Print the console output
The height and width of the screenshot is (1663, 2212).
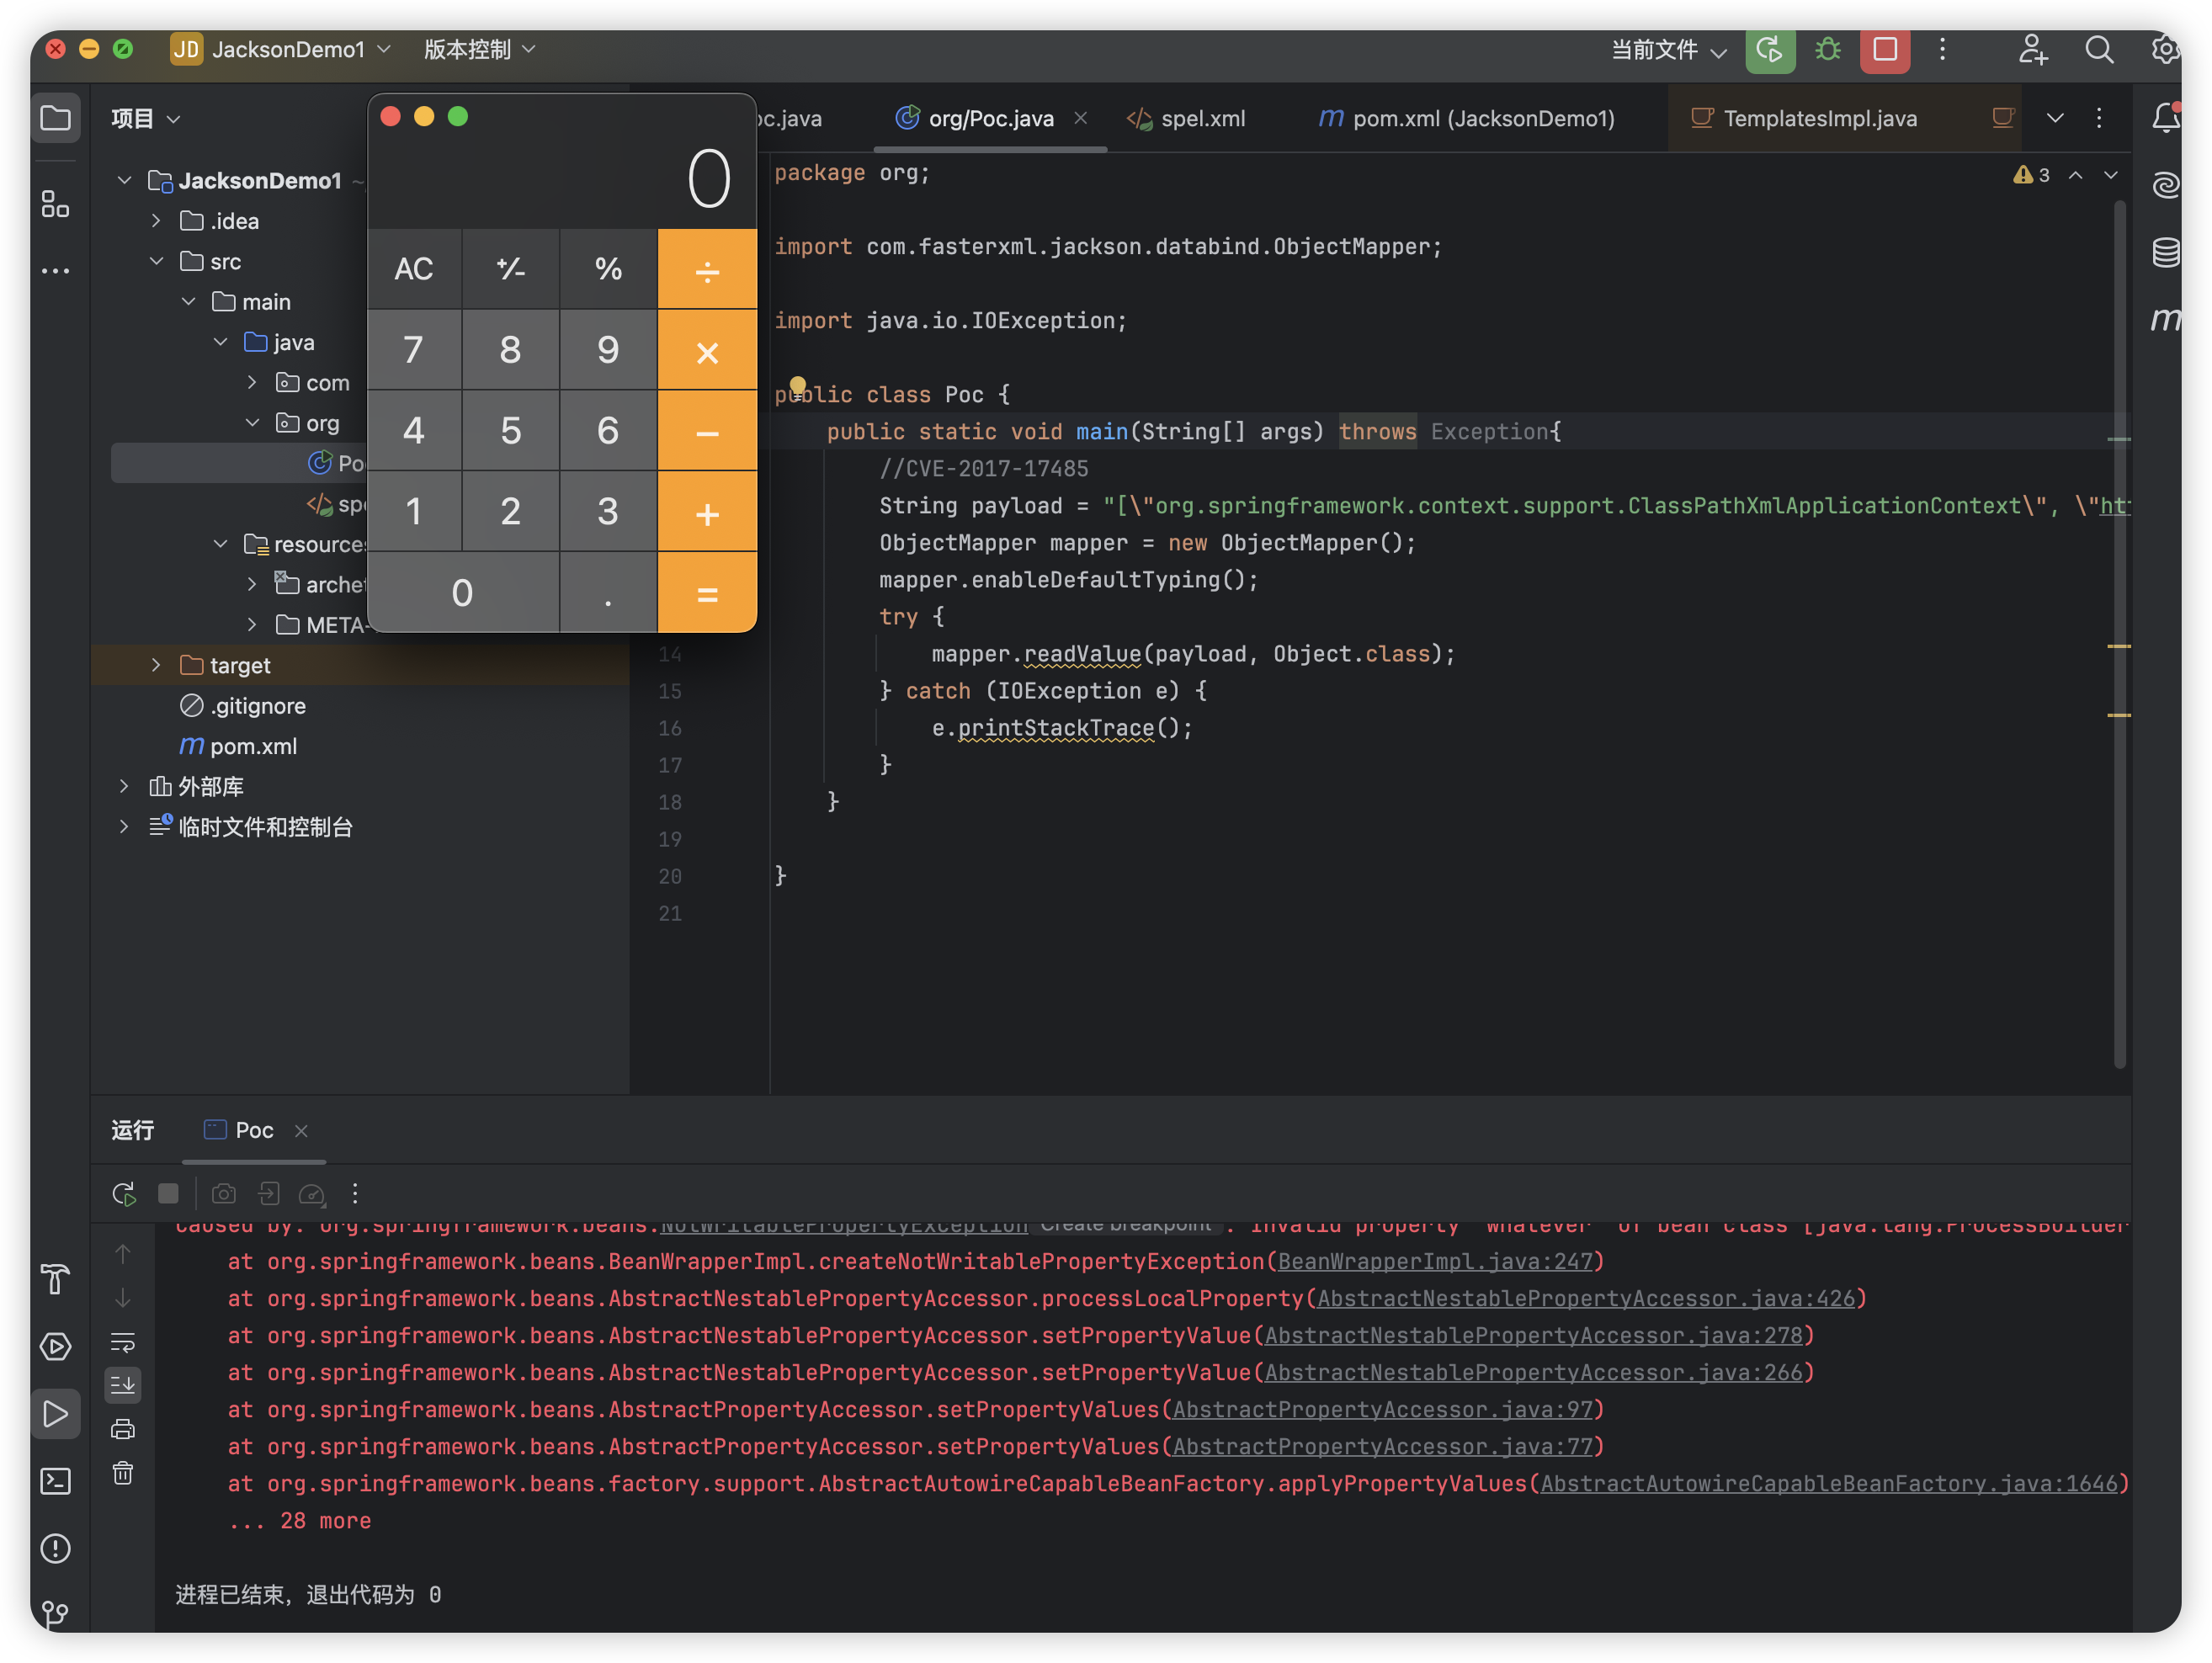tap(123, 1429)
